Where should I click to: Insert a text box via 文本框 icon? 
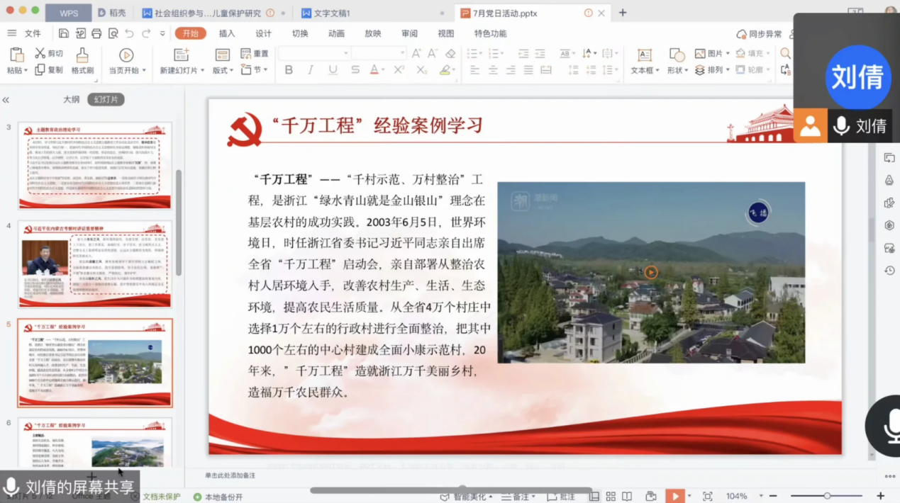(644, 55)
